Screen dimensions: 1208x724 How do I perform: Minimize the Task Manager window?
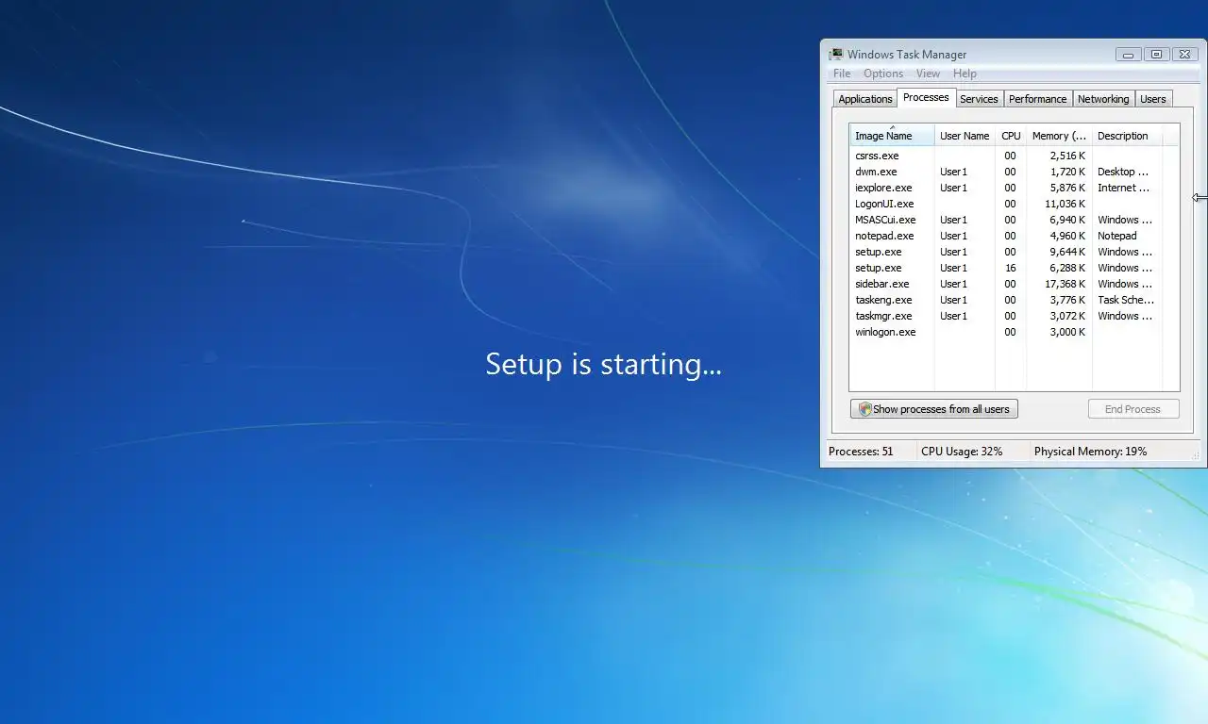(1128, 55)
